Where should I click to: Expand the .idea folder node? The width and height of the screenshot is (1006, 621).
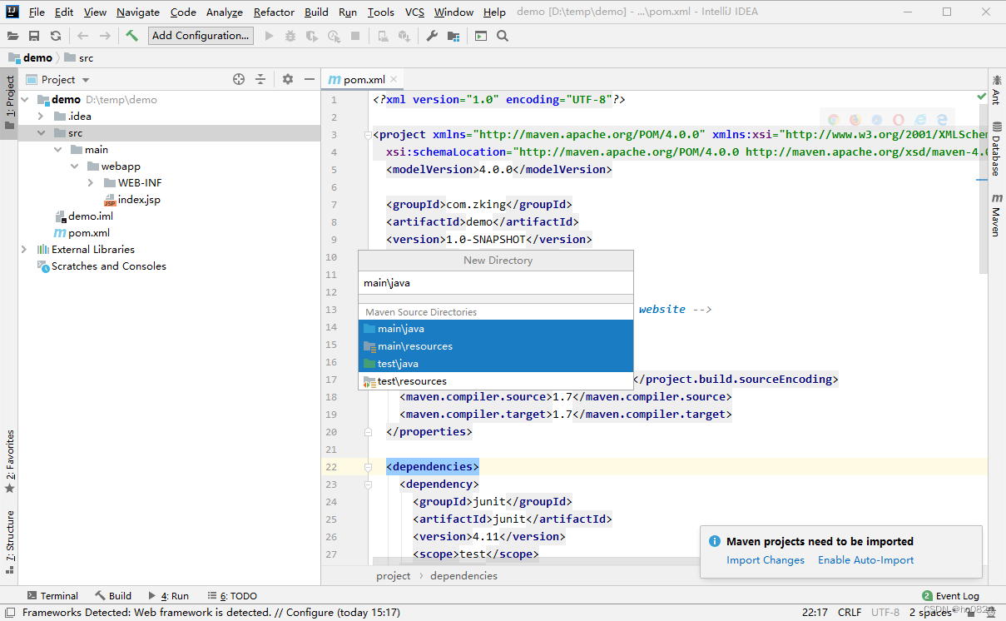(x=41, y=117)
